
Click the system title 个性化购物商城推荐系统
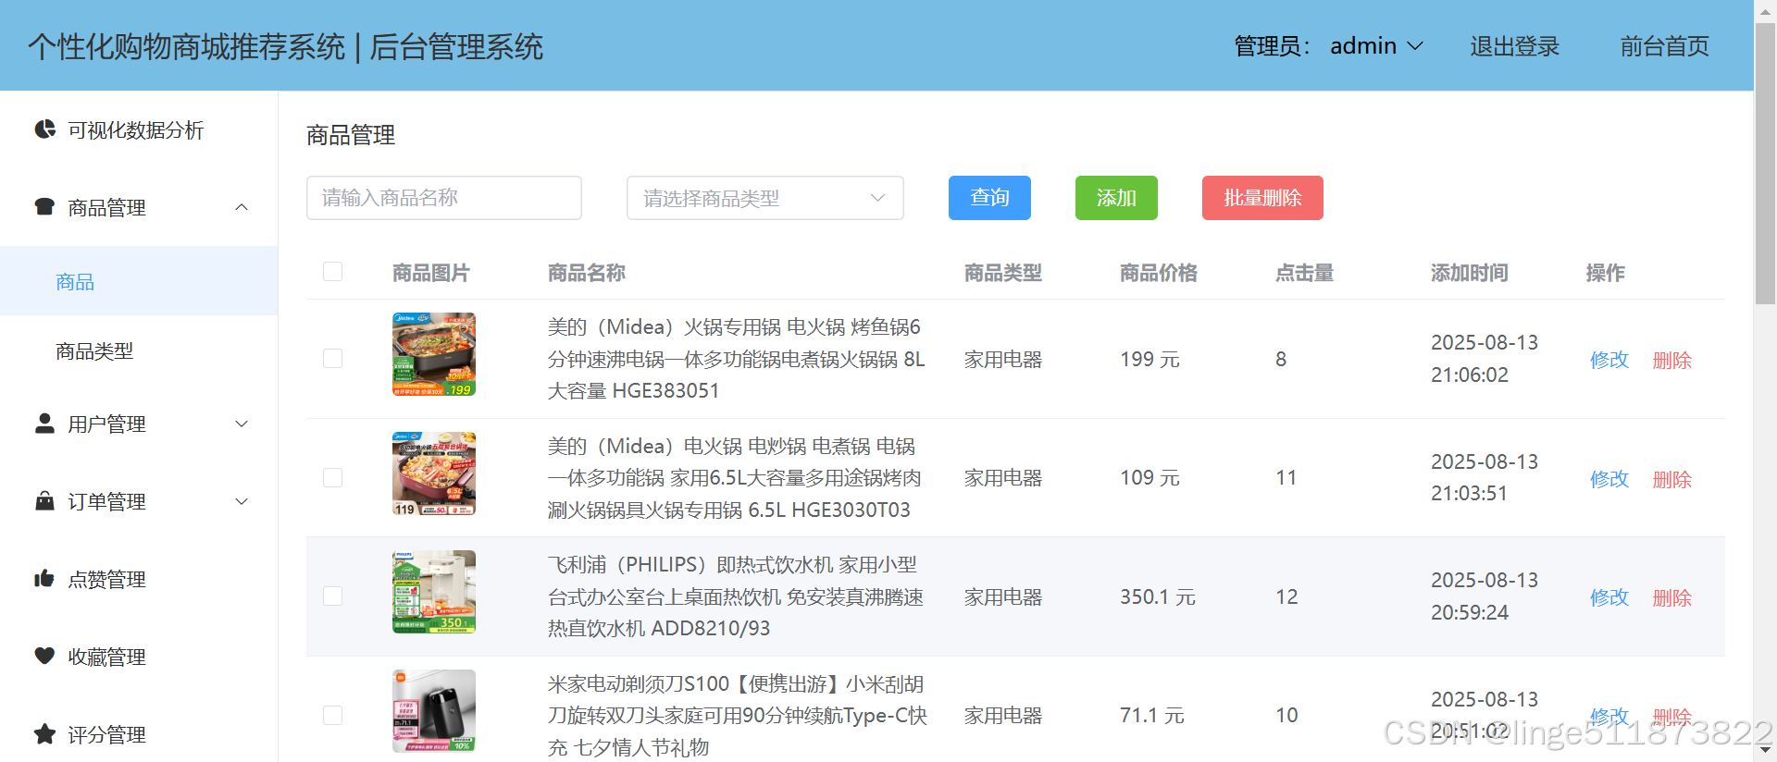(x=186, y=46)
